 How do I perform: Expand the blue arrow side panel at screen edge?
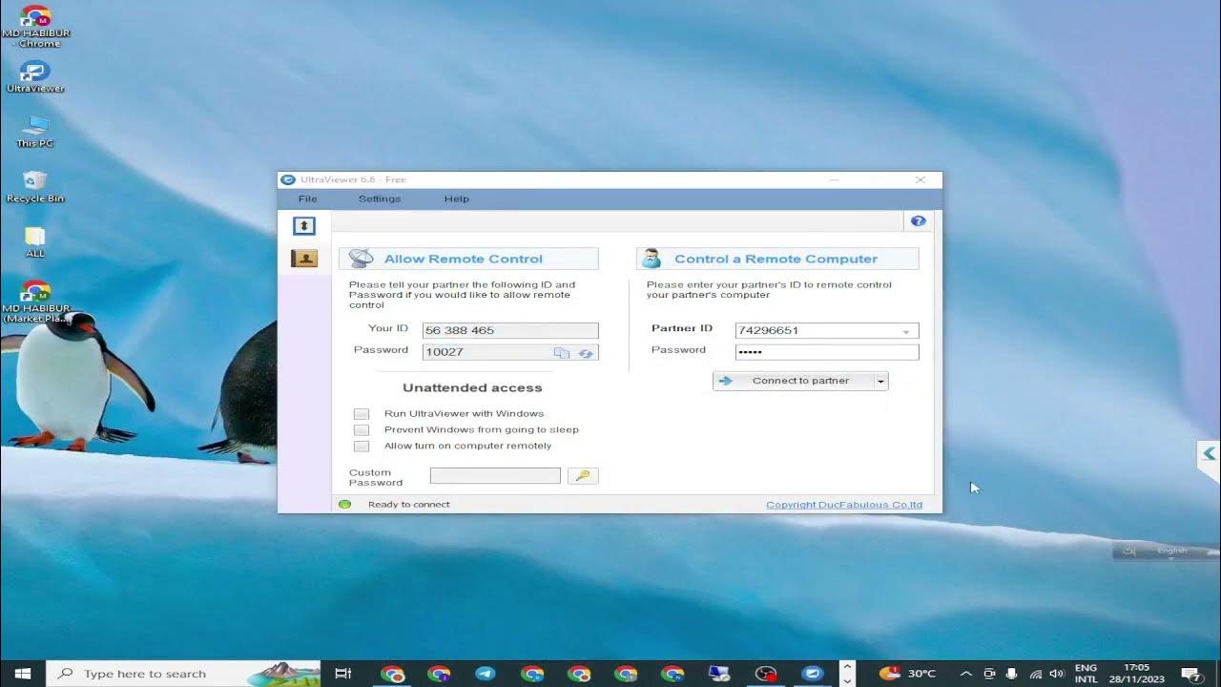pyautogui.click(x=1209, y=454)
